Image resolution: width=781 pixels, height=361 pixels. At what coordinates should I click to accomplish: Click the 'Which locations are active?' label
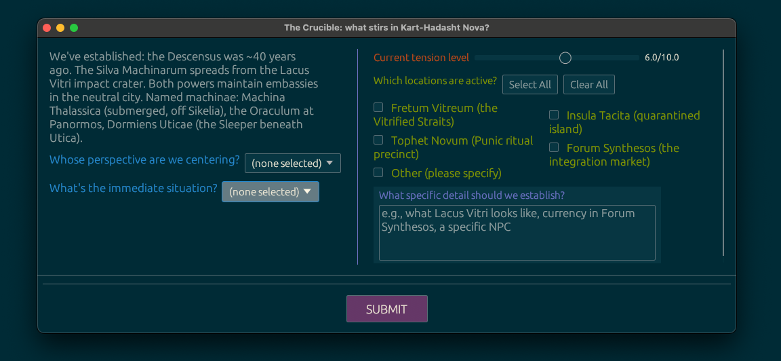(435, 81)
